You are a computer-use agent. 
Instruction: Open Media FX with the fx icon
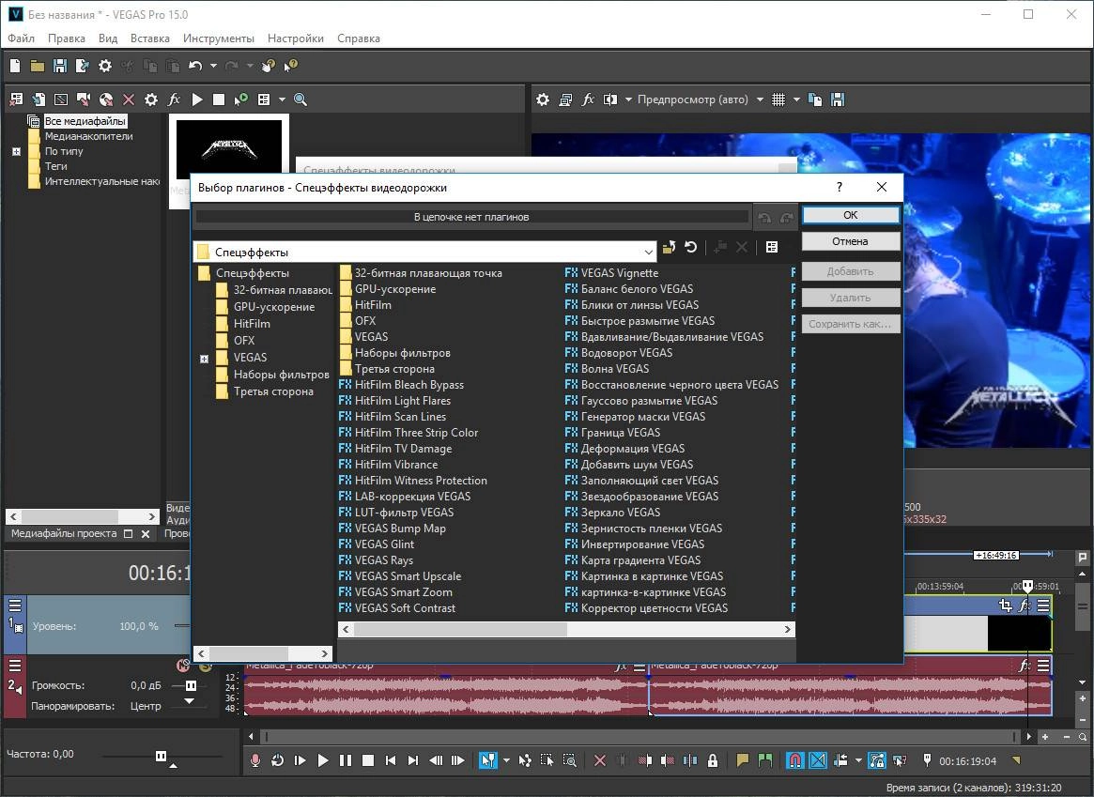(x=174, y=100)
